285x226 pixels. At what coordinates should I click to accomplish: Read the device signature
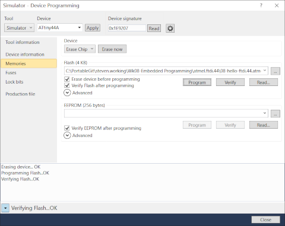(154, 28)
